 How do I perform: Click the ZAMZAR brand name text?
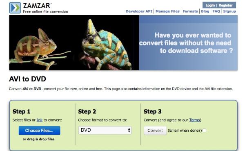pos(37,6)
